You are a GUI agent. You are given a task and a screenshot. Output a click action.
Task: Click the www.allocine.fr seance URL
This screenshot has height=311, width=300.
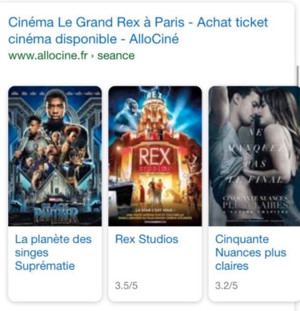click(71, 55)
